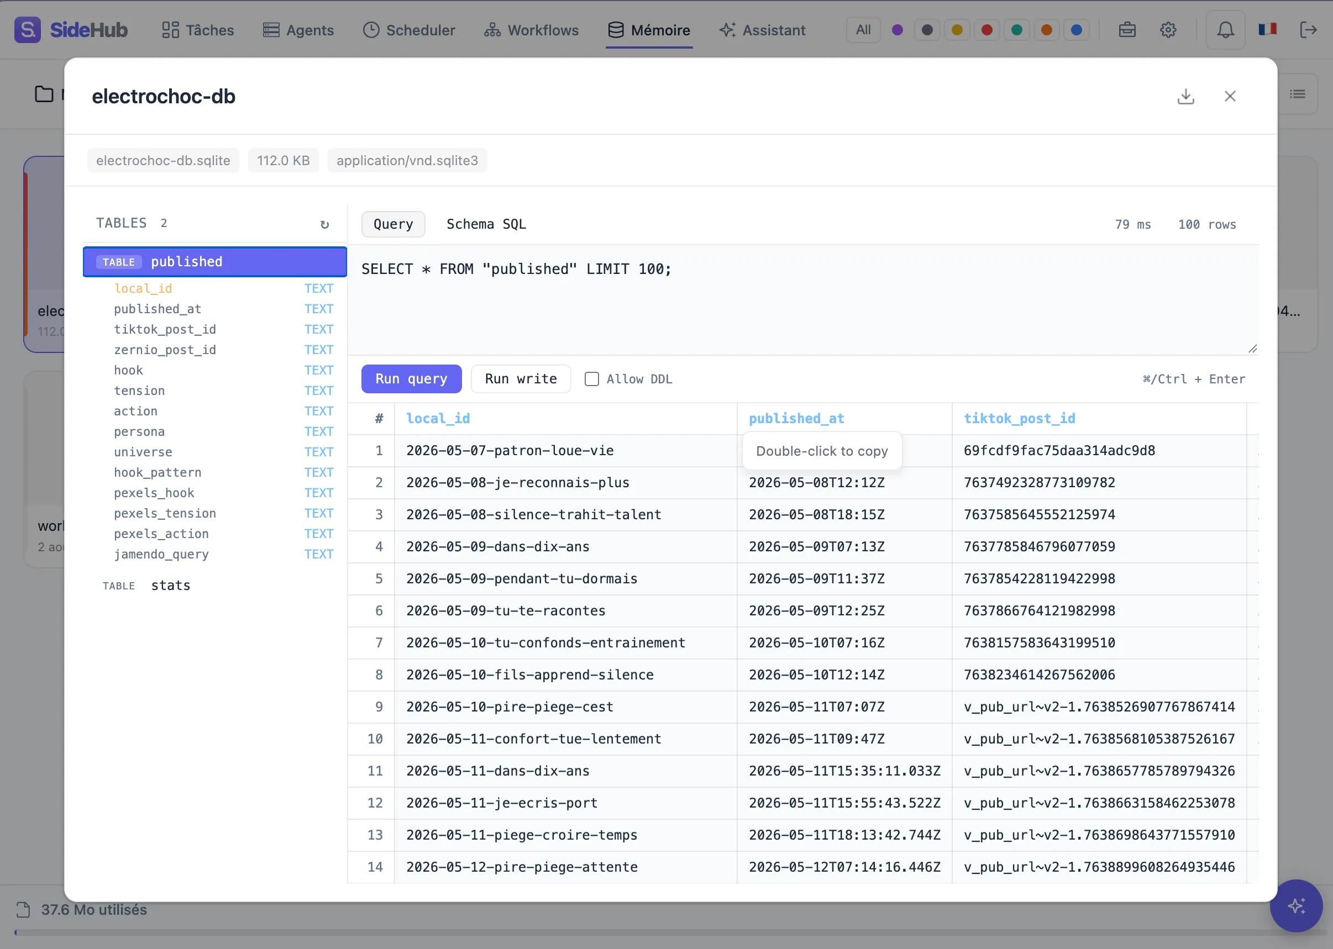Click the application/vnd.sqlite3 type chip
This screenshot has height=949, width=1333.
[407, 161]
